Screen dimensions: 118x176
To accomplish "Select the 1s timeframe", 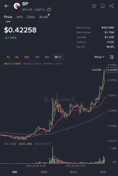I will tap(8, 57).
